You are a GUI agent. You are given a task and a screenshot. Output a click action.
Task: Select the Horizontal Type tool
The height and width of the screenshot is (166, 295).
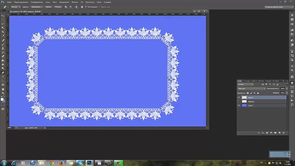pos(3,77)
